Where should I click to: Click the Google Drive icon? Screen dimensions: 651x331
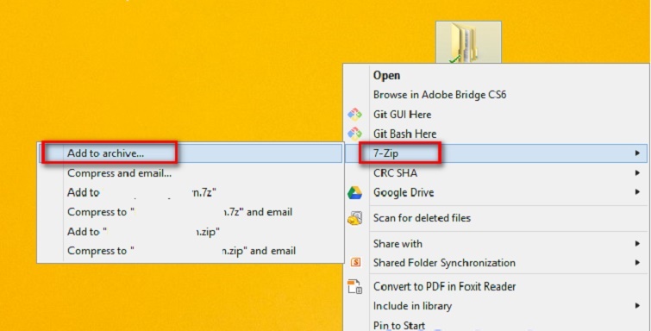354,193
